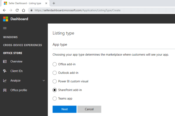Click the browser back arrow
This screenshot has height=116, width=175.
4,10
